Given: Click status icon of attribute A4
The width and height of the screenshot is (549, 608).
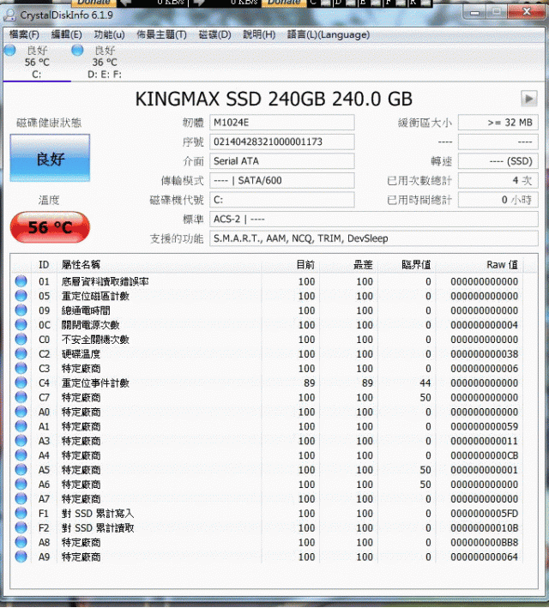Looking at the screenshot, I should click(x=21, y=454).
